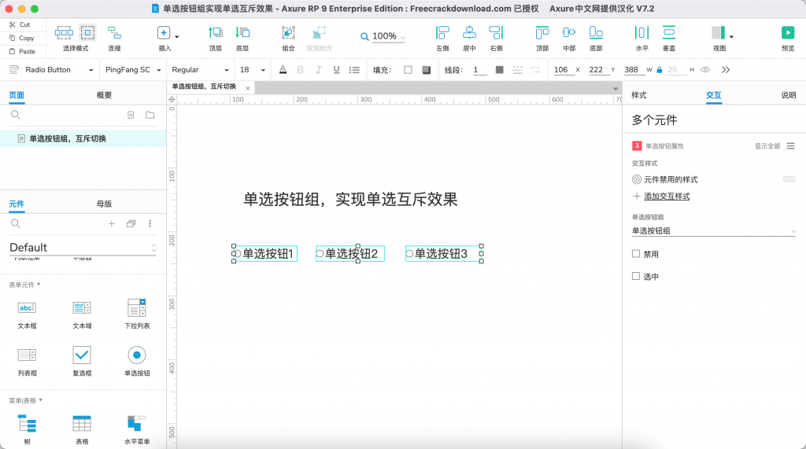Enable the 选中 (selected) checkbox
806x449 pixels.
[636, 276]
